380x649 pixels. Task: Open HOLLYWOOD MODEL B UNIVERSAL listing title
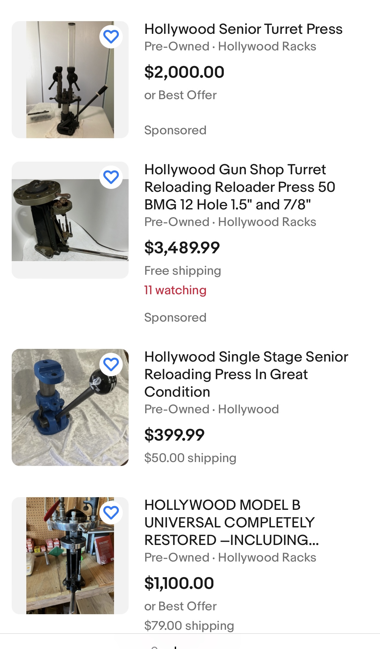click(231, 523)
